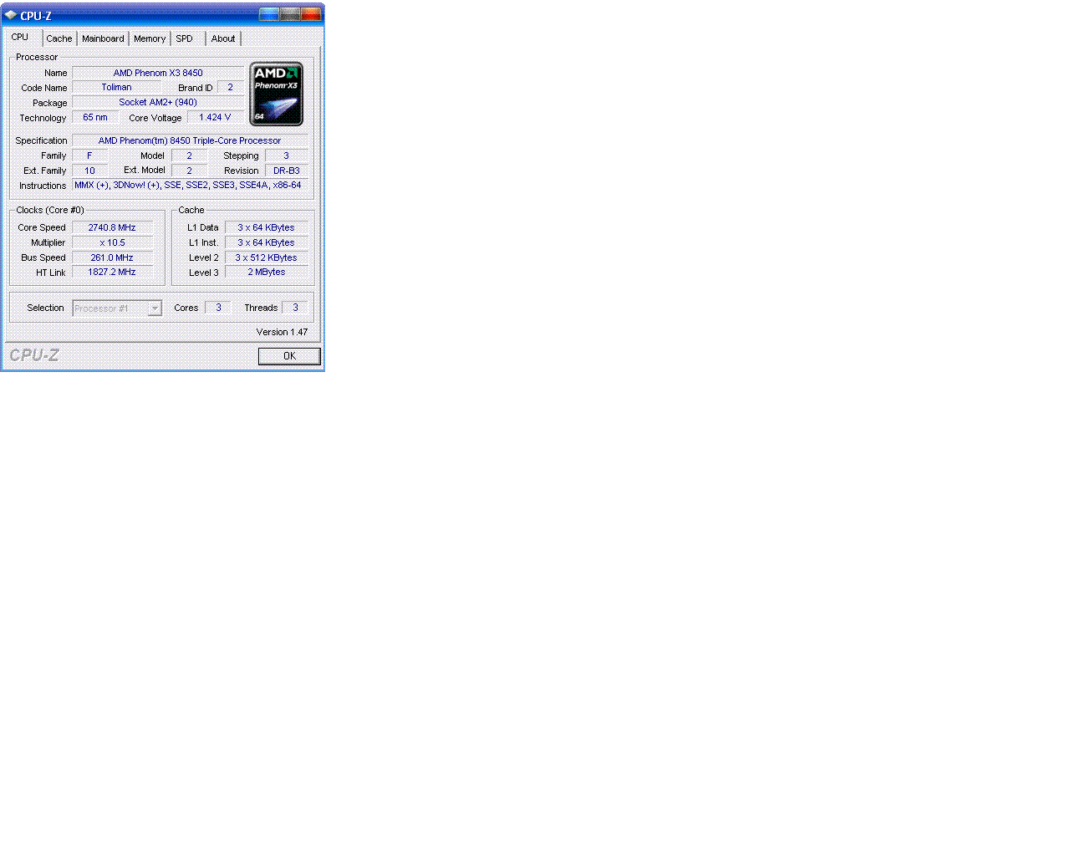Screen dimensions: 1070x856
Task: Click the L1 Inst. cache value
Action: (x=267, y=242)
